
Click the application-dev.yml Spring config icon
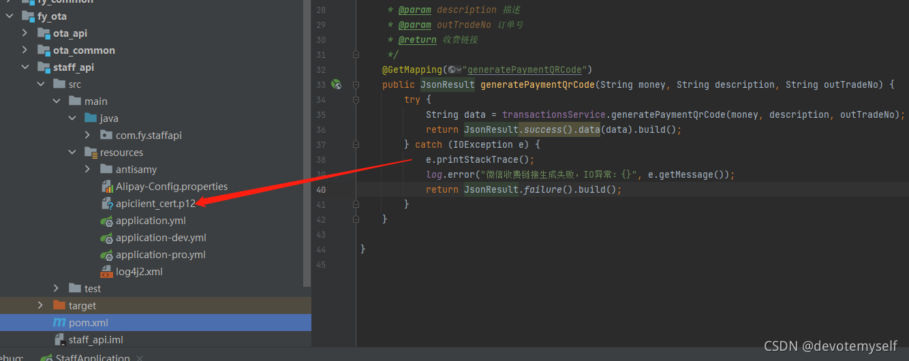(x=106, y=238)
